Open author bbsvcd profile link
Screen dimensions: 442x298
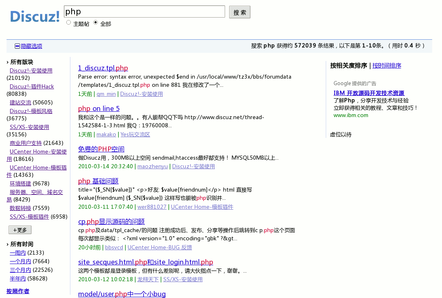(x=114, y=248)
